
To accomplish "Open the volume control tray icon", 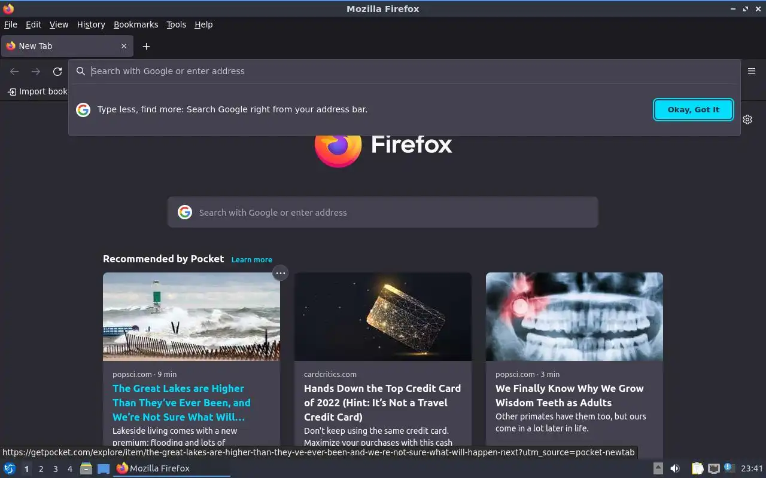I will (x=675, y=468).
